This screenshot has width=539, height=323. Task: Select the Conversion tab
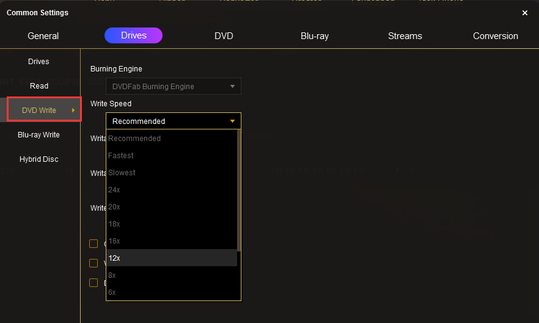point(495,36)
